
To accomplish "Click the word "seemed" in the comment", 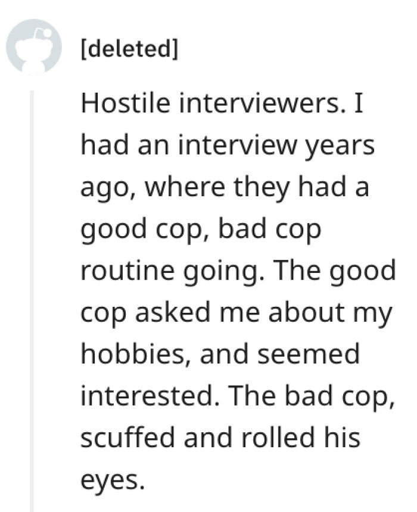I will click(309, 355).
